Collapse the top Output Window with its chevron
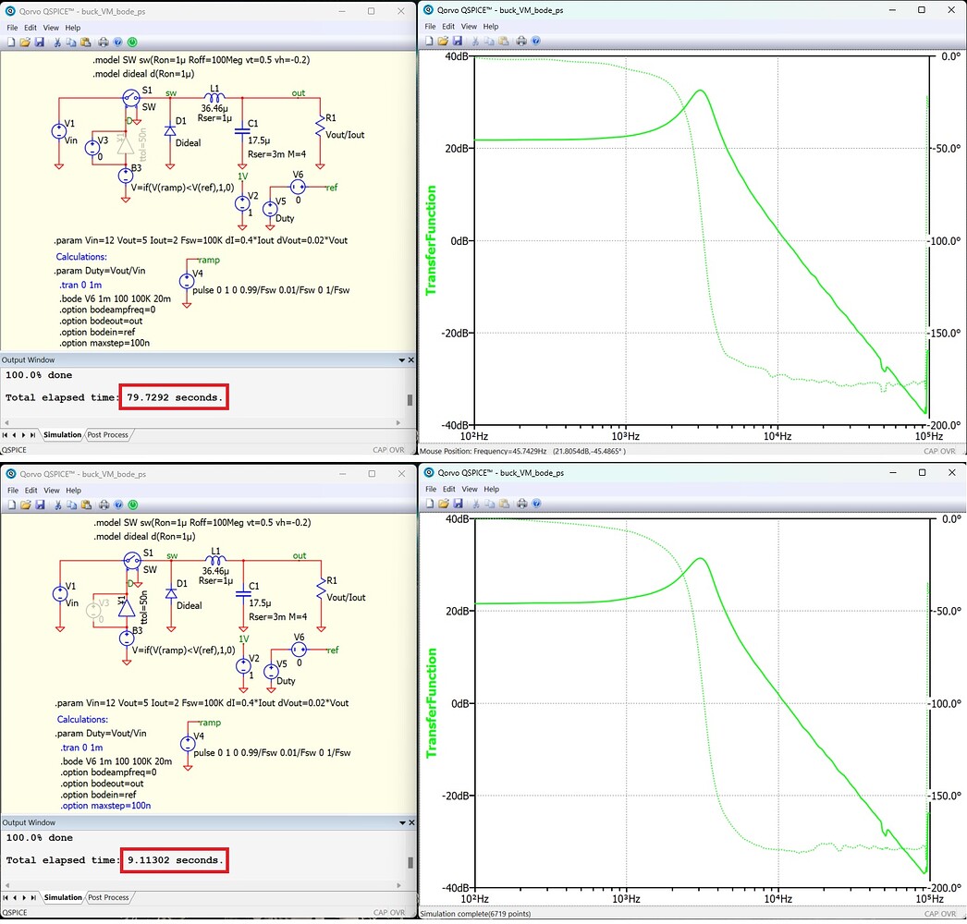Screen dimensions: 967x924 [x=400, y=359]
